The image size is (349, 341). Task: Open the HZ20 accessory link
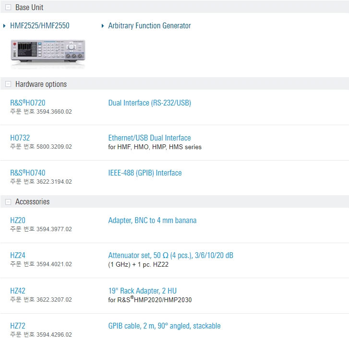pyautogui.click(x=18, y=220)
